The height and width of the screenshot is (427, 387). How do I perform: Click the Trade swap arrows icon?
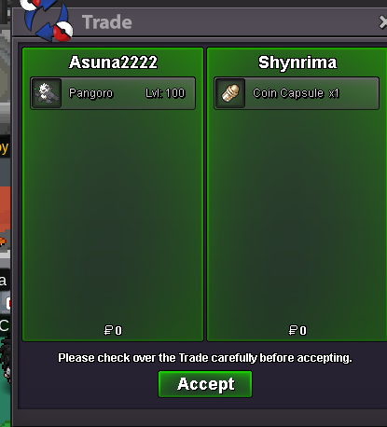point(47,21)
